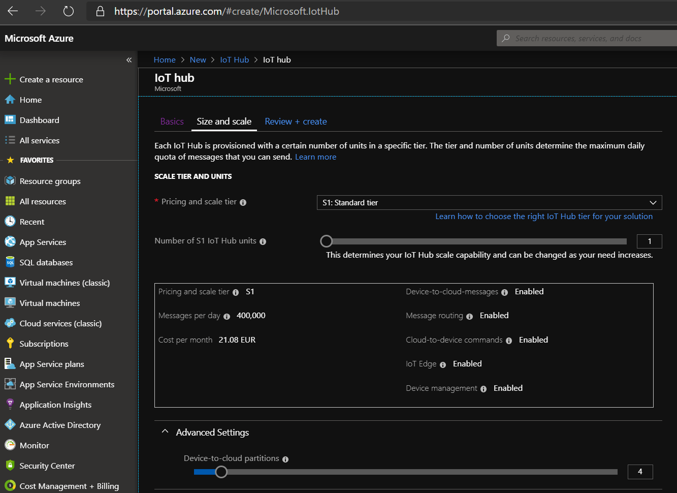Click the info icon beside Pricing and scale tier

coord(243,202)
